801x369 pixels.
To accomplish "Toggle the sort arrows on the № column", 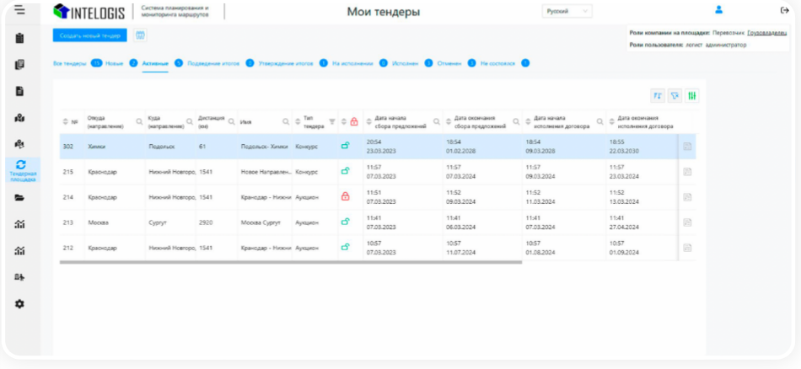I will (67, 122).
